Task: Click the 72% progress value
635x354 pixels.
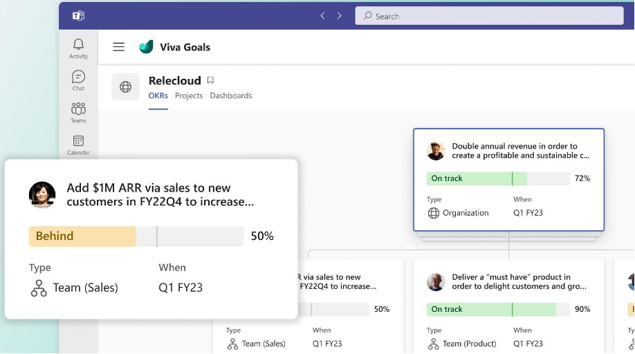Action: coord(582,178)
